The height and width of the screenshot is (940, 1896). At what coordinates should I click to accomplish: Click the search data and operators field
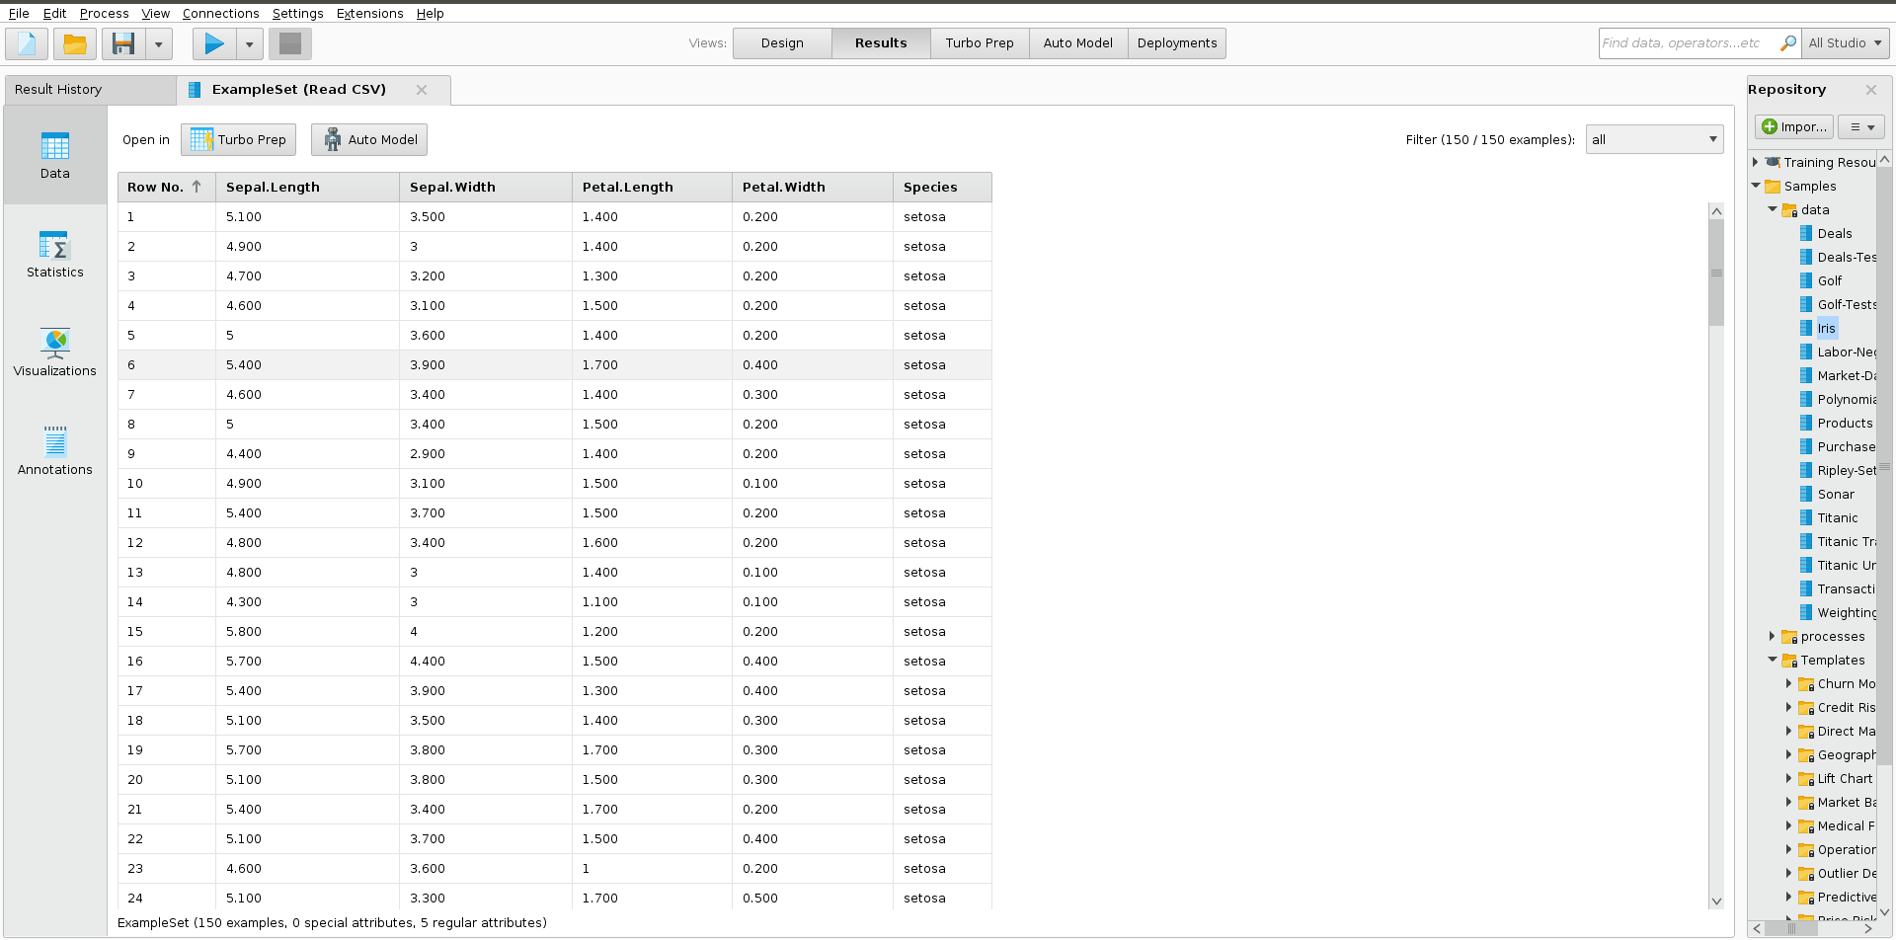click(1687, 43)
